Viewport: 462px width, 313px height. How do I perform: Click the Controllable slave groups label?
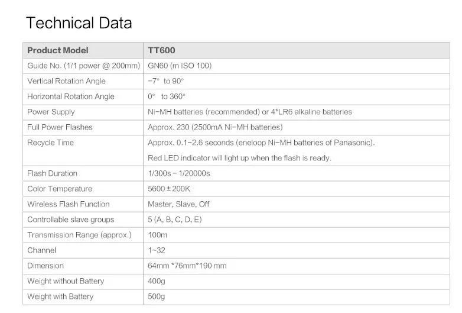(71, 220)
